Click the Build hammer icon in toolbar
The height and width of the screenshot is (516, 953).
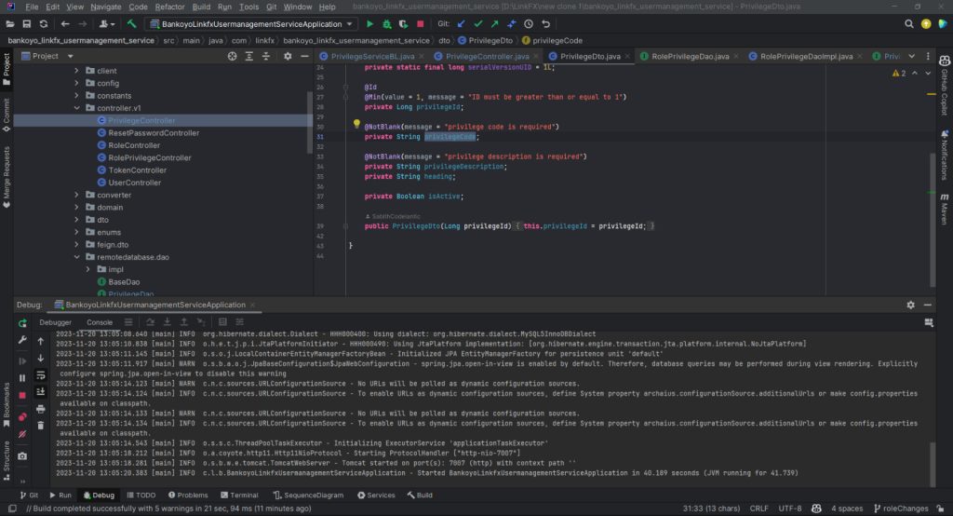pyautogui.click(x=132, y=23)
